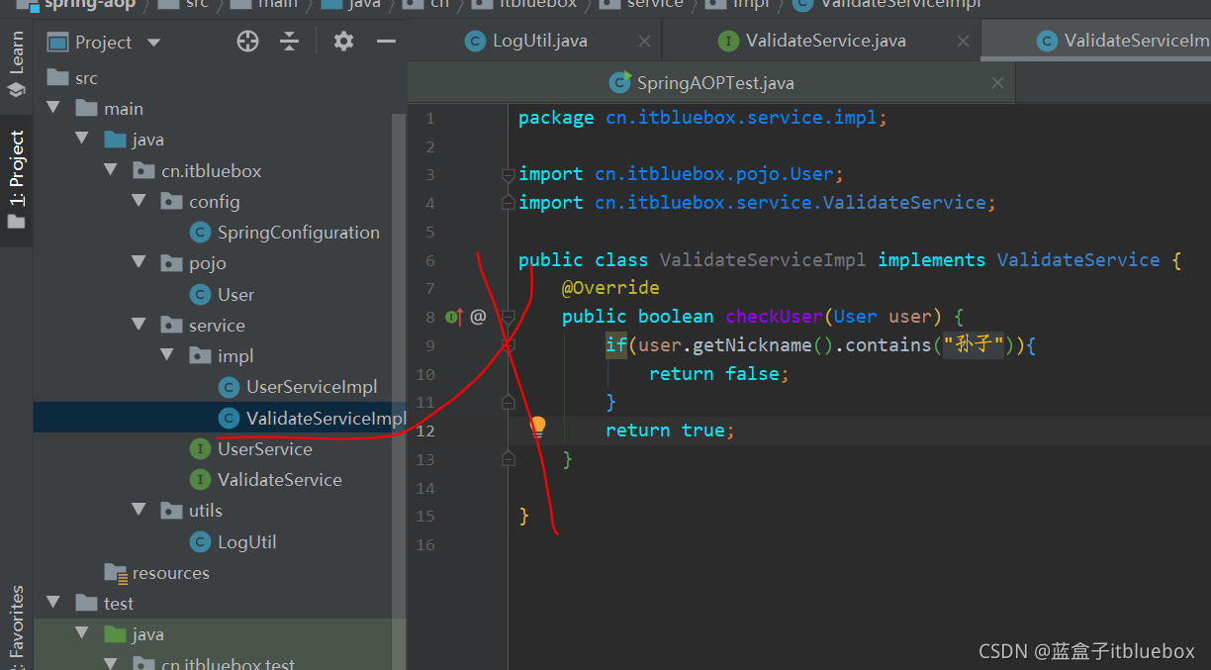Switch to the LogUtil.java tab
The height and width of the screenshot is (670, 1211).
(539, 41)
